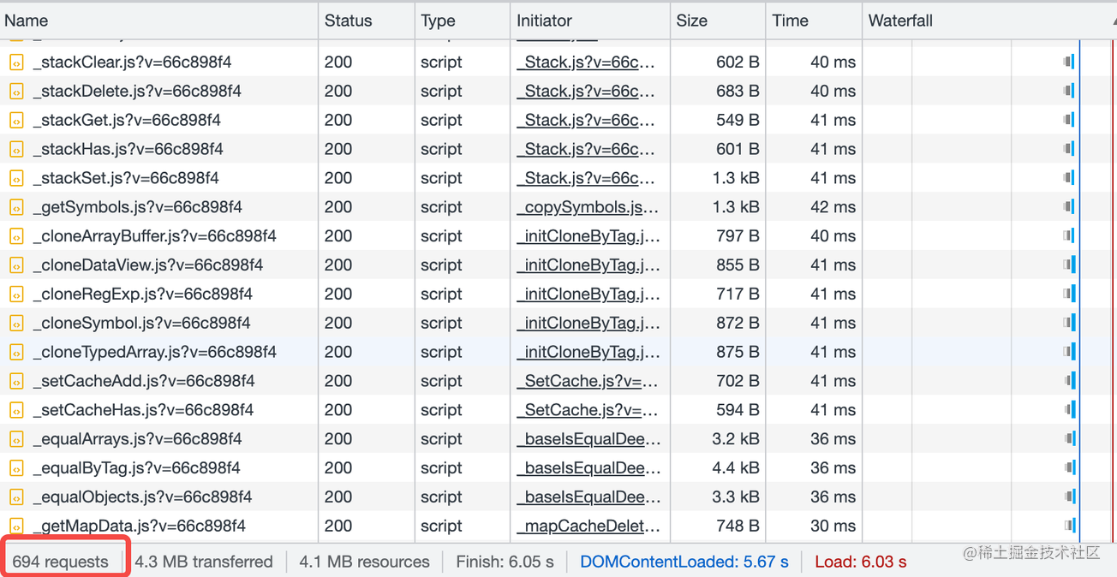The image size is (1117, 577).
Task: Sort by the Time column header
Action: tap(790, 21)
